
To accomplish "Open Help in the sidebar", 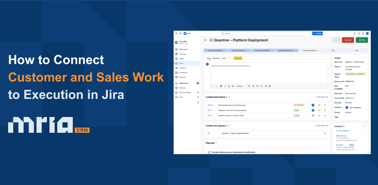I will click(x=187, y=97).
